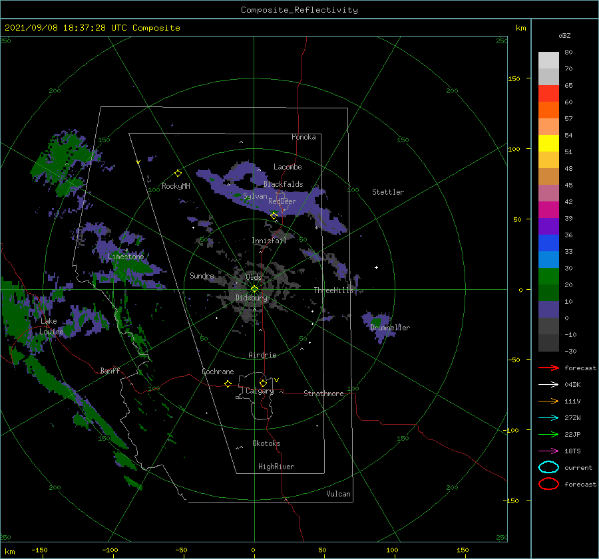This screenshot has height=559, width=599.
Task: Click the Vulcan town label
Action: pyautogui.click(x=338, y=494)
